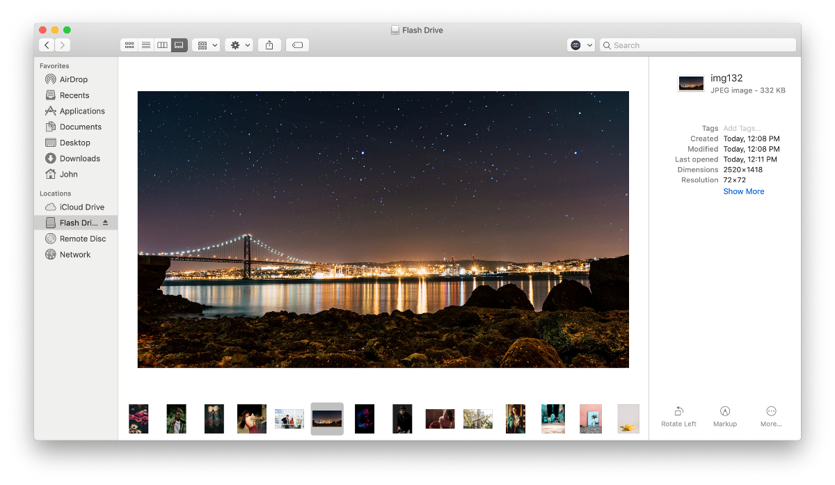Viewport: 835px width, 485px height.
Task: Select gallery view button
Action: tap(179, 45)
